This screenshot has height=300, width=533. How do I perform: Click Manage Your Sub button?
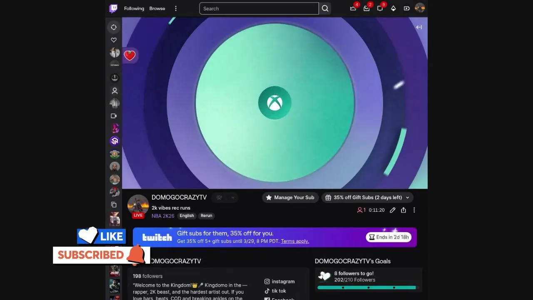click(290, 197)
